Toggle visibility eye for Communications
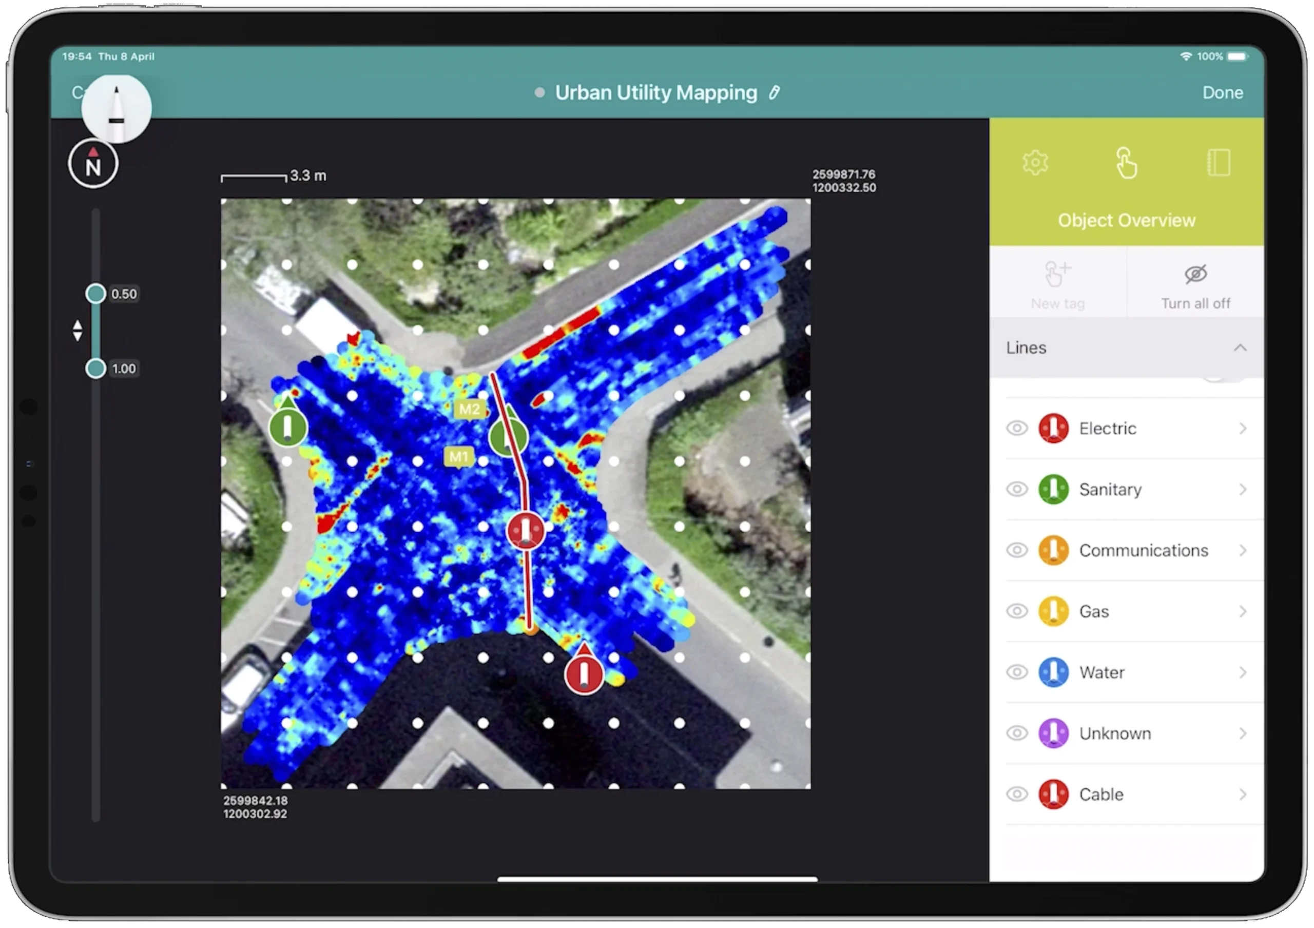 [1016, 550]
